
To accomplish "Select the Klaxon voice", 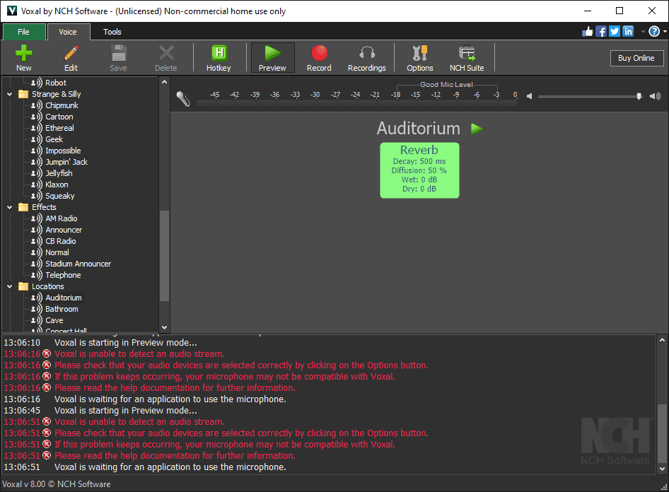I will click(57, 184).
